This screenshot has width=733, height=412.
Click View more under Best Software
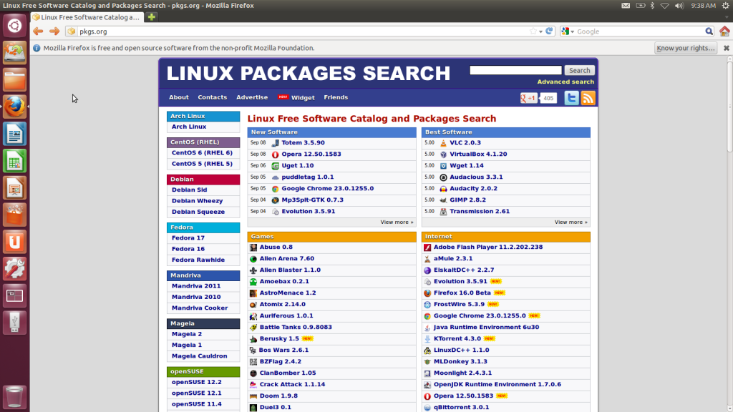click(x=571, y=222)
